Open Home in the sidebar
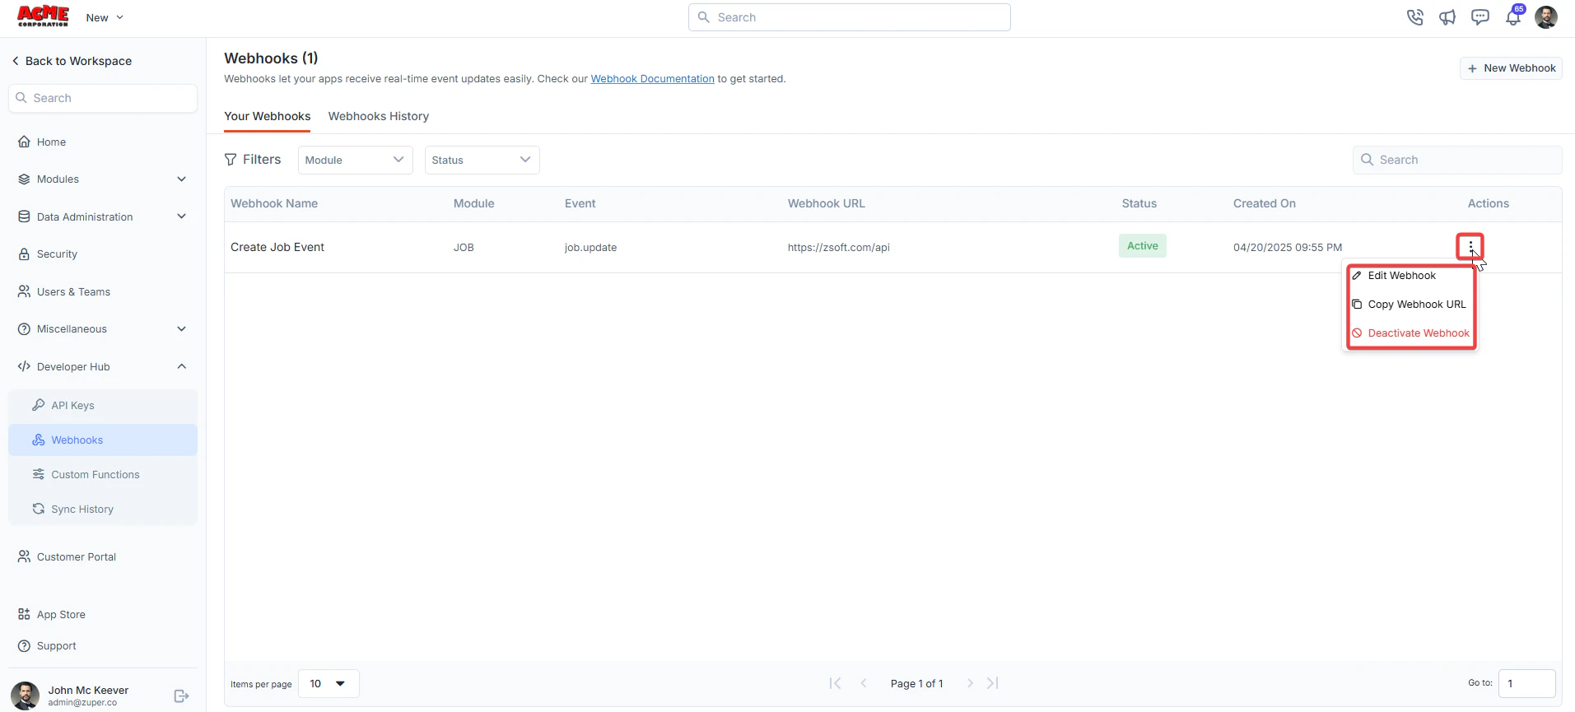Image resolution: width=1575 pixels, height=712 pixels. click(x=51, y=142)
